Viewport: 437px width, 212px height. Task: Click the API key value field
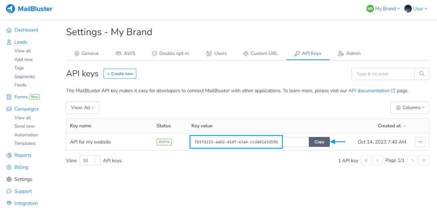point(250,142)
